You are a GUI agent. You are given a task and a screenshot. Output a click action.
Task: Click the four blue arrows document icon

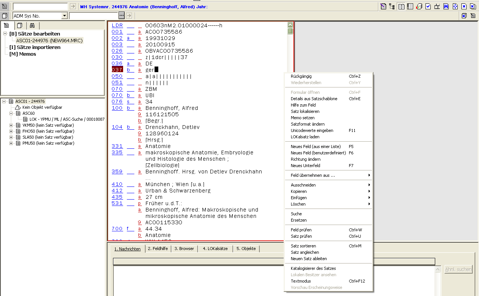point(455,6)
